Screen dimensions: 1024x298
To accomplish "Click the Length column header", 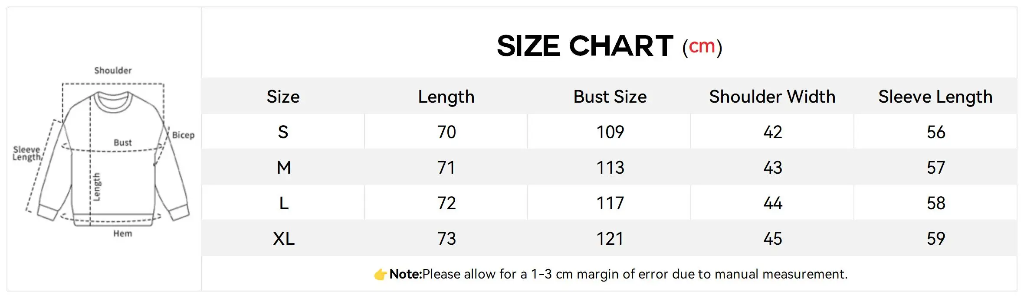I will 446,97.
